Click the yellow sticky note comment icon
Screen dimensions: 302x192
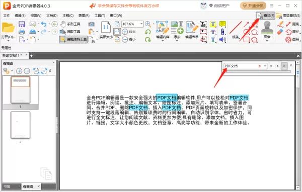click(222, 24)
